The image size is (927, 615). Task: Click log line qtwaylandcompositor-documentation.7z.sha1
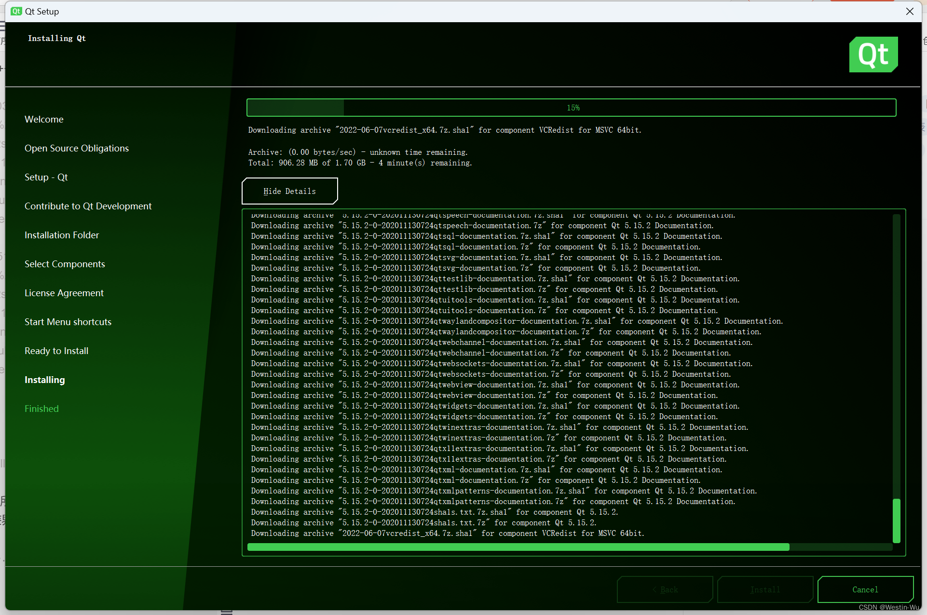tap(517, 321)
